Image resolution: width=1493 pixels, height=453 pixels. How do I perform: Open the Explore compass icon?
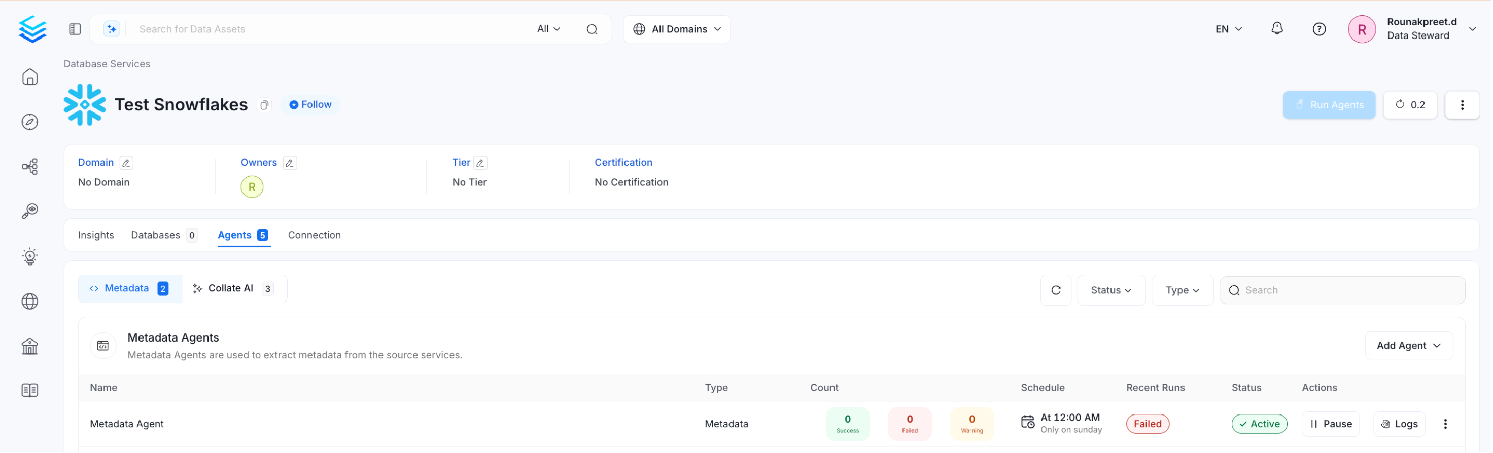(x=30, y=122)
